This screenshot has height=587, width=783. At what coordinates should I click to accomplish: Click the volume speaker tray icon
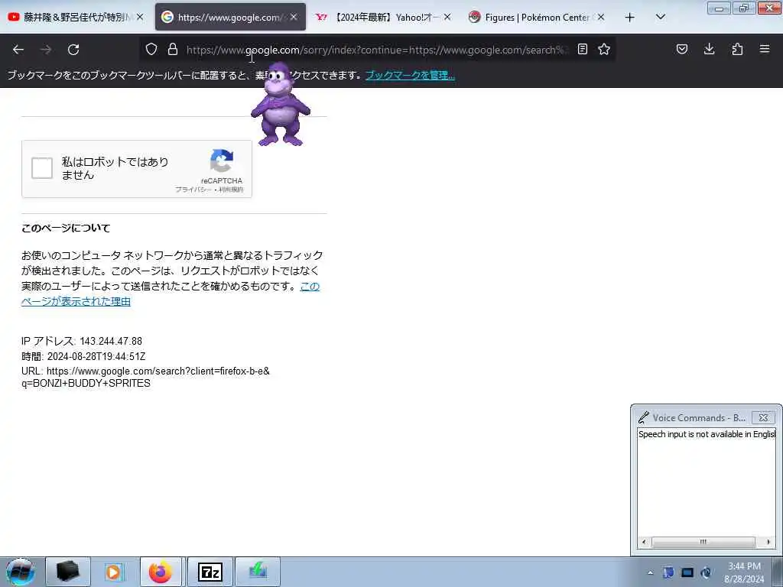click(706, 572)
